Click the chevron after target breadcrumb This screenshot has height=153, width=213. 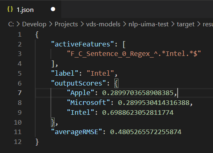pos(199,24)
